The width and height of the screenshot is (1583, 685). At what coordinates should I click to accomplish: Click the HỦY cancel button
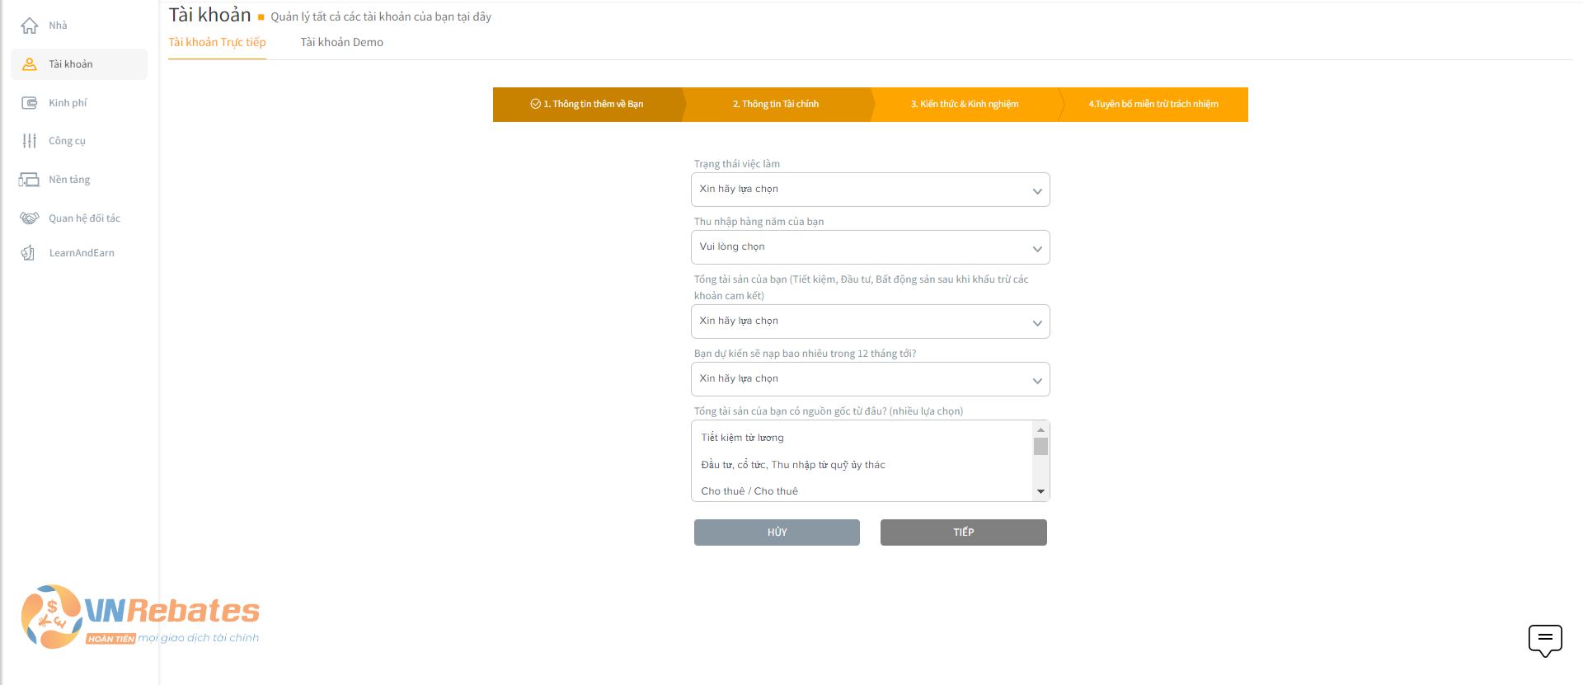click(777, 533)
